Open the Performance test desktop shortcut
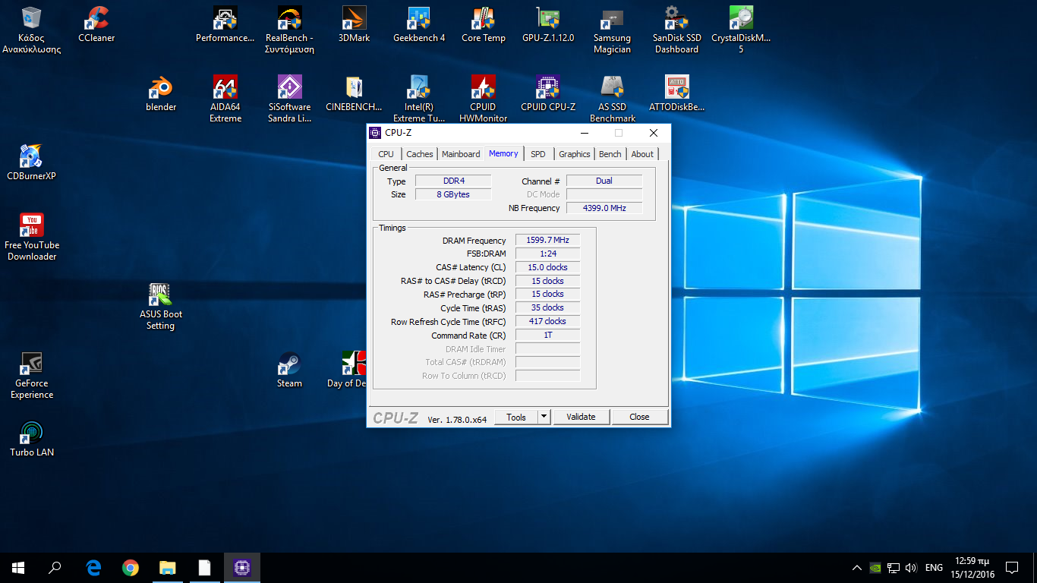Viewport: 1037px width, 583px height. point(225,25)
